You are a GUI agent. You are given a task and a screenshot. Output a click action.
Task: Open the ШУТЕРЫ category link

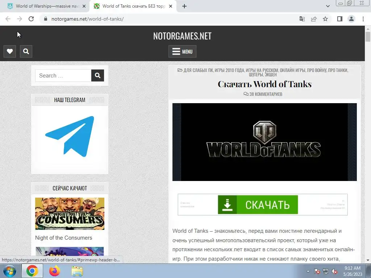[256, 75]
